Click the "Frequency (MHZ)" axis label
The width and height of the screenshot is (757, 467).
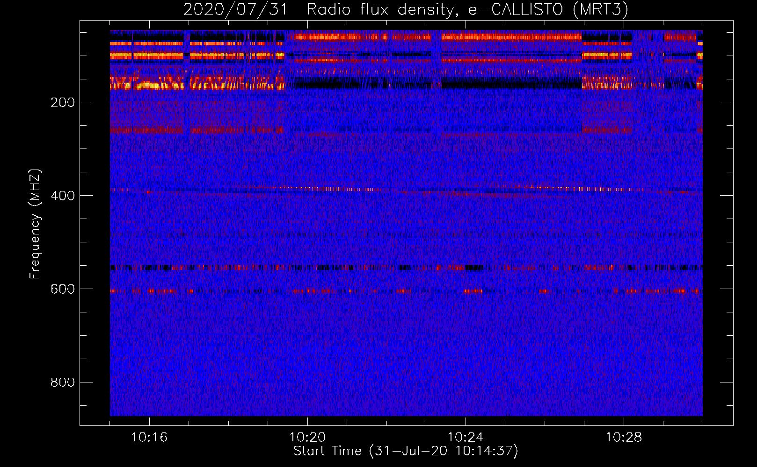tap(35, 224)
